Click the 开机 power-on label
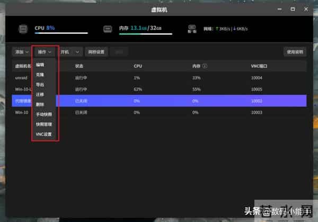Screen dimensions: 318x222 [x=65, y=52]
